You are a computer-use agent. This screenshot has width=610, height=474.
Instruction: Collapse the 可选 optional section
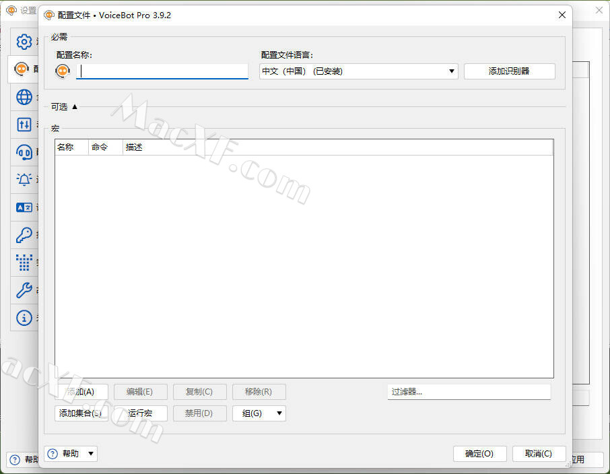coord(74,106)
